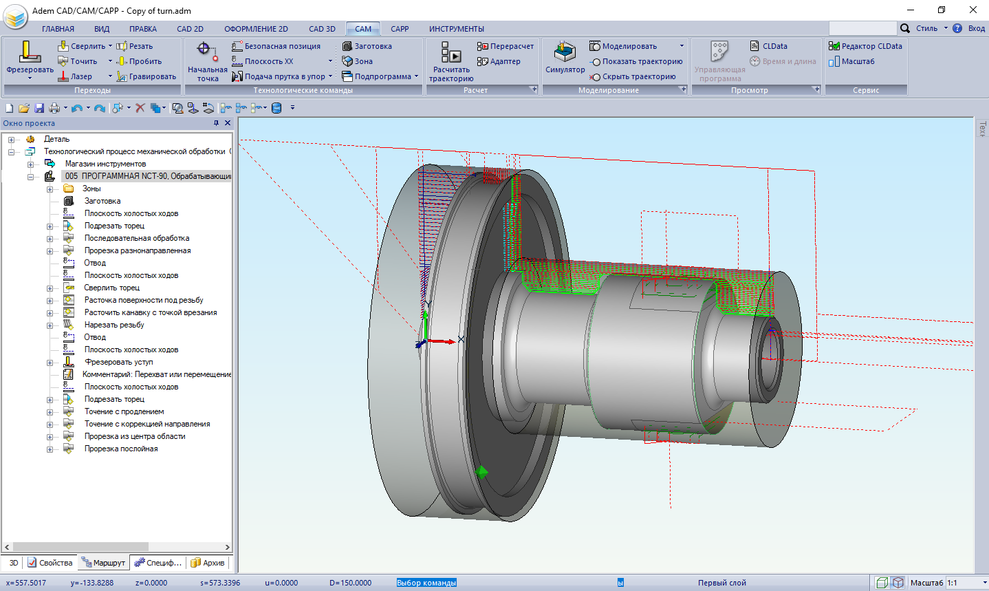Click the Перерасчет button
The height and width of the screenshot is (591, 989).
tap(506, 46)
